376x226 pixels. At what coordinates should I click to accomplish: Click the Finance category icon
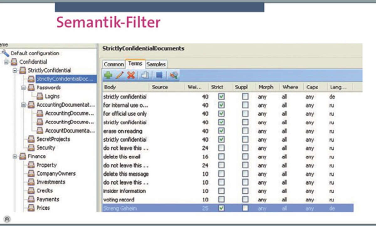click(x=23, y=156)
